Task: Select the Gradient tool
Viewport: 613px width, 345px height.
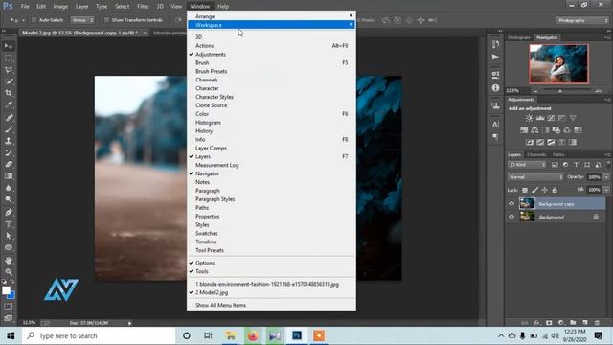Action: click(x=9, y=176)
